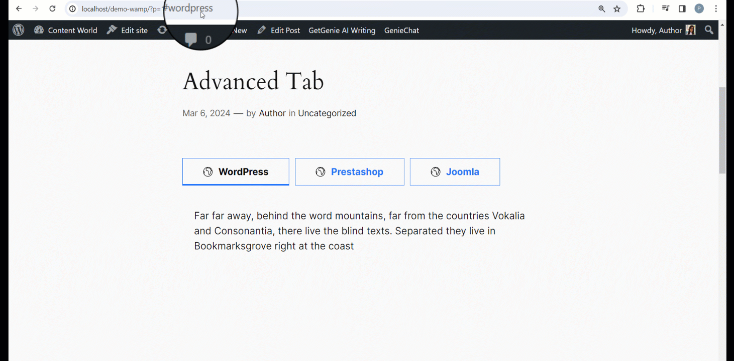Click the page vertical scrollbar thumb

pyautogui.click(x=722, y=130)
